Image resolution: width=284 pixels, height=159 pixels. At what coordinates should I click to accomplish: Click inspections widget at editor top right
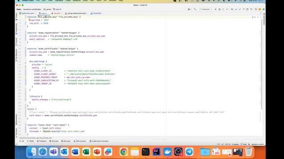(254, 17)
